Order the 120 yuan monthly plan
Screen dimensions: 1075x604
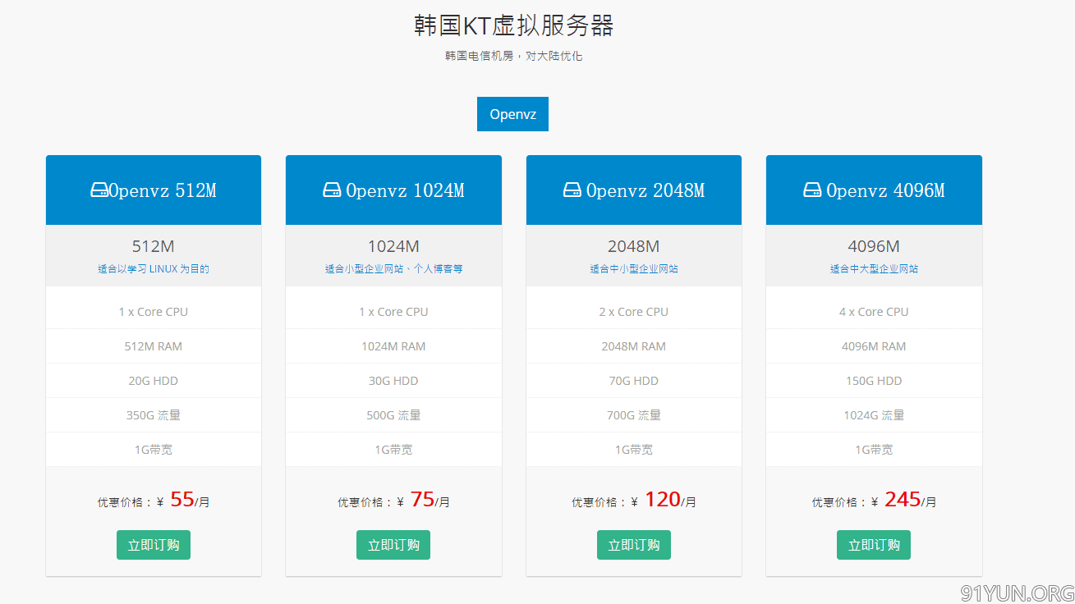pos(634,545)
